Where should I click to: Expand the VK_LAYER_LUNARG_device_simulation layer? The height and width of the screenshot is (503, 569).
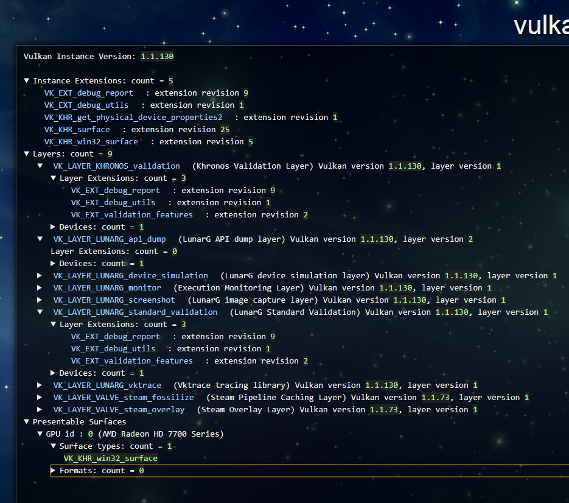pos(40,275)
